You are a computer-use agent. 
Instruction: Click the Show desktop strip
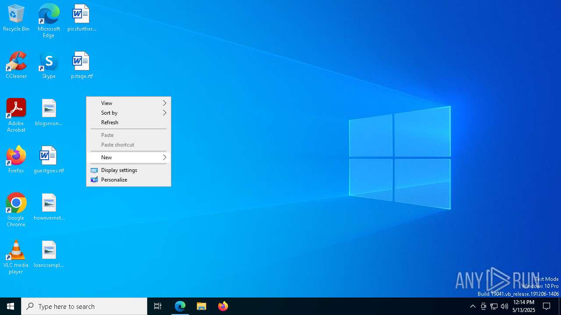(560, 306)
